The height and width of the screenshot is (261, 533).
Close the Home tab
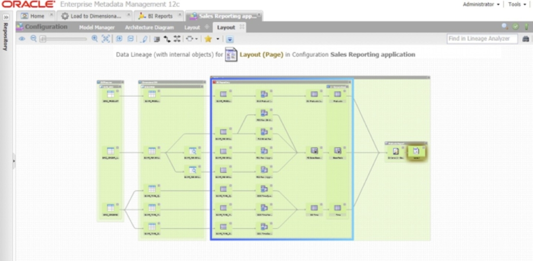[52, 15]
